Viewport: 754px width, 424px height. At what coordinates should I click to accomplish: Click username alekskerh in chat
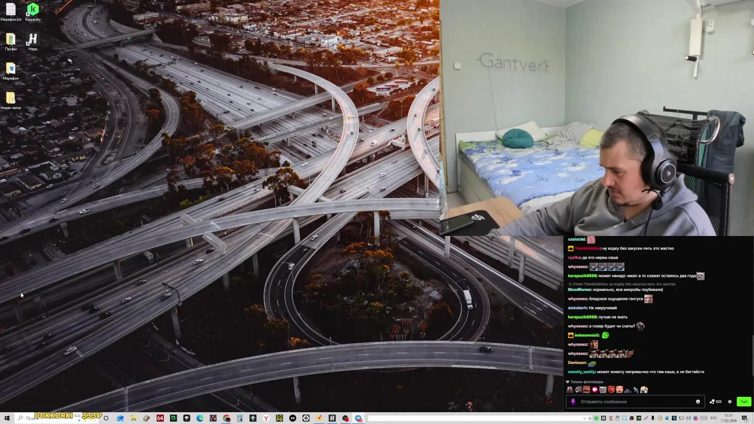(x=577, y=308)
